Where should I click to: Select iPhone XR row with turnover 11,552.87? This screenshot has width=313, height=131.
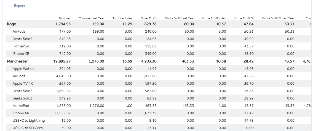[159, 113]
